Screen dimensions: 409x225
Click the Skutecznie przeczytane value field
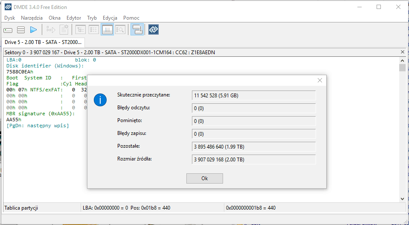(254, 96)
